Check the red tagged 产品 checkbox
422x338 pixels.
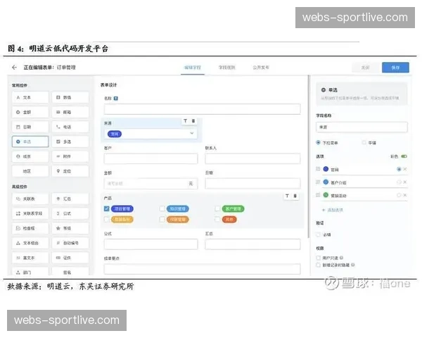(217, 220)
